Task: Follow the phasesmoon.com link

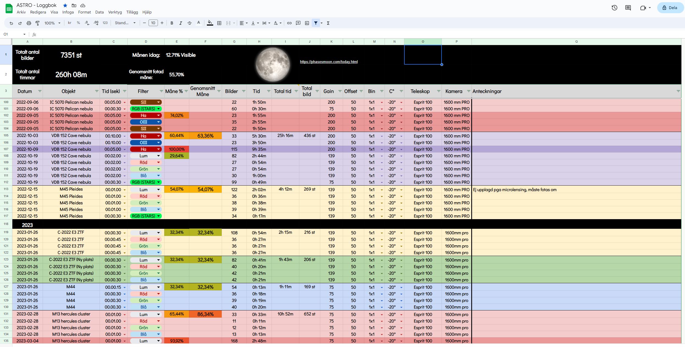Action: [x=329, y=62]
